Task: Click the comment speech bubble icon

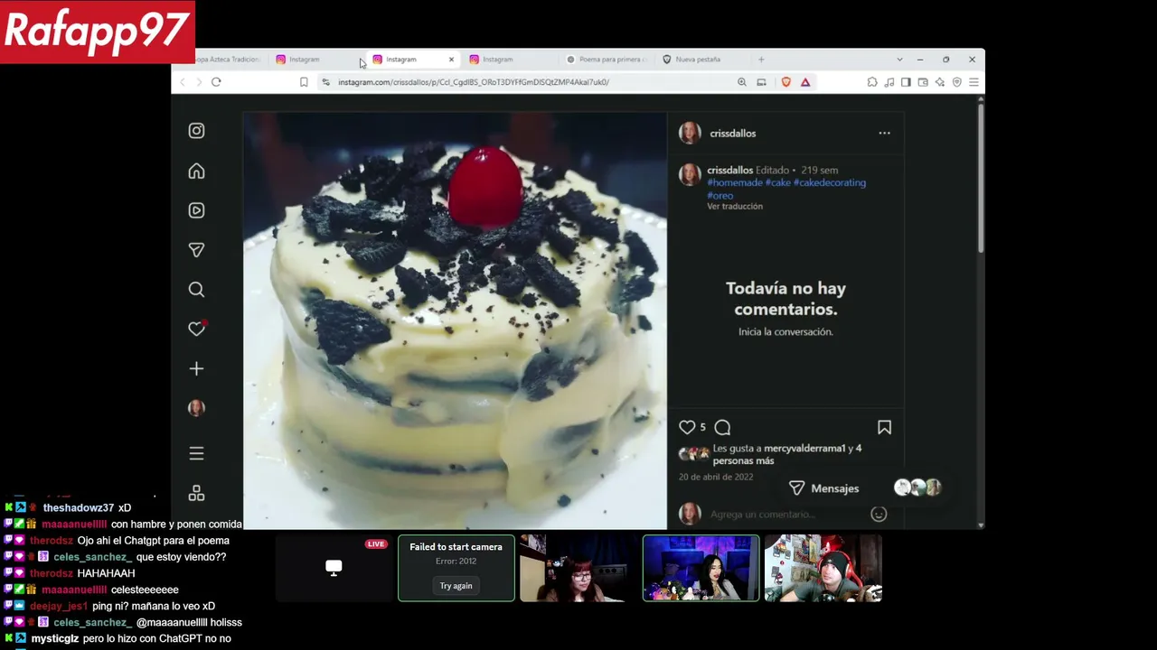Action: pyautogui.click(x=722, y=427)
